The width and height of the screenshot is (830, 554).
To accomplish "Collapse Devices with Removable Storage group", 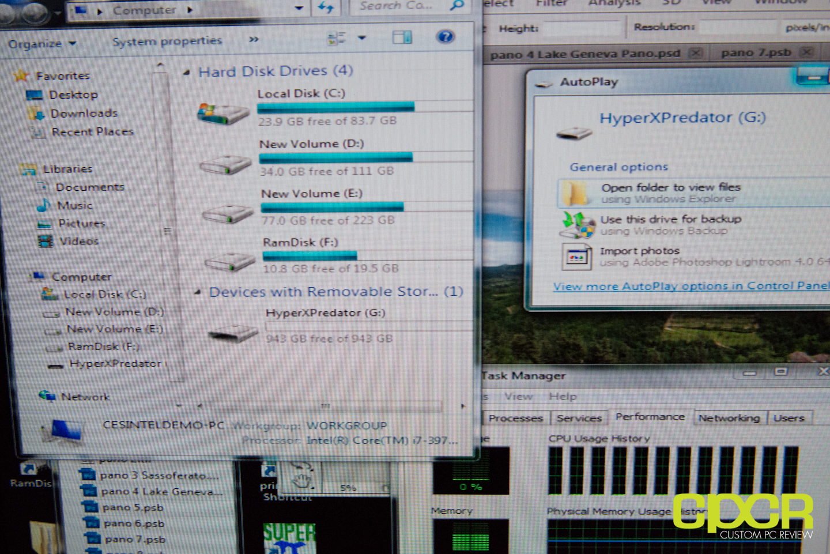I will pos(198,292).
